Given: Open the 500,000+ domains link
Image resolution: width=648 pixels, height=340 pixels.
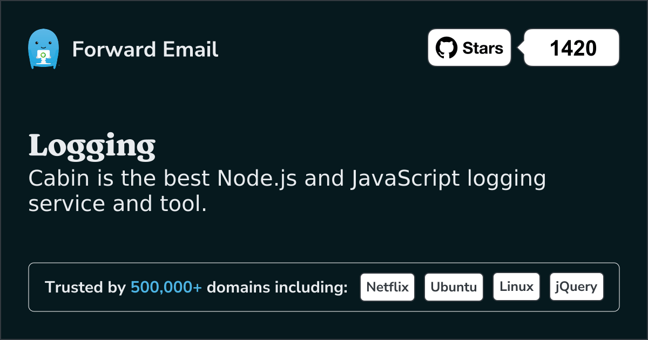Looking at the screenshot, I should (166, 287).
